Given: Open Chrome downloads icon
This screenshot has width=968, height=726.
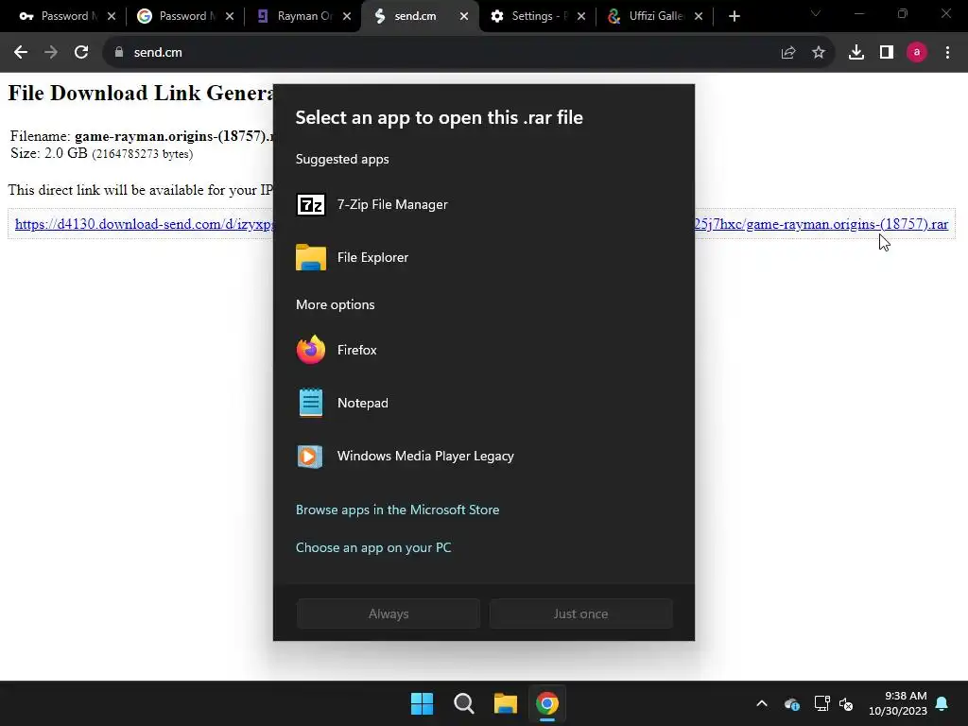Looking at the screenshot, I should [x=856, y=53].
